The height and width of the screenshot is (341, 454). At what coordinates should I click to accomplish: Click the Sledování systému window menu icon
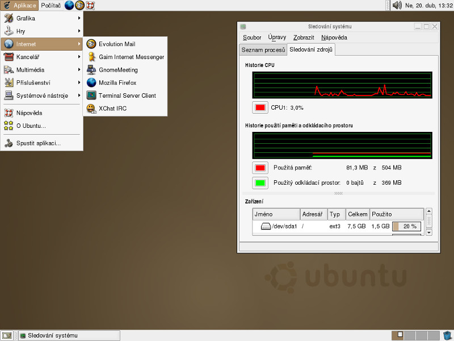pos(243,27)
